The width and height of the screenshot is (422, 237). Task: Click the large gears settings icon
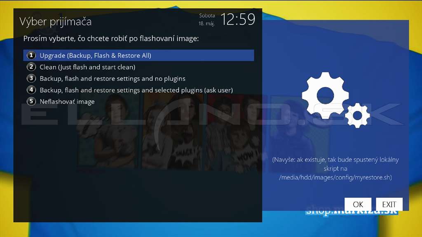pos(335,100)
